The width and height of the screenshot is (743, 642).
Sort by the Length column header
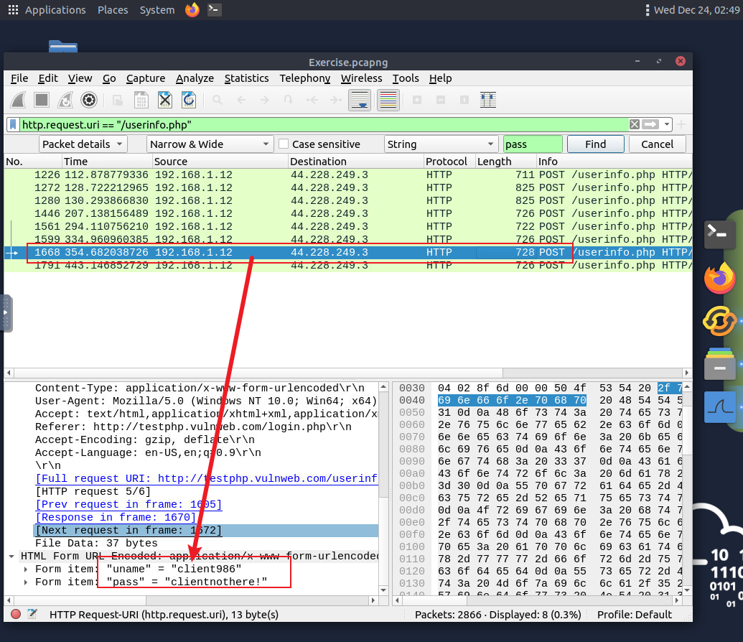(505, 162)
